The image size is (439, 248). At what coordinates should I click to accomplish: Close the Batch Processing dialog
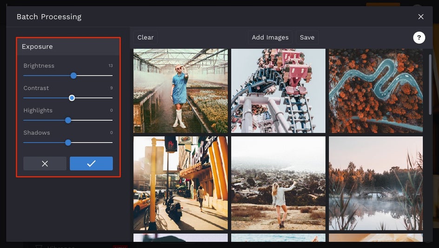pos(420,17)
